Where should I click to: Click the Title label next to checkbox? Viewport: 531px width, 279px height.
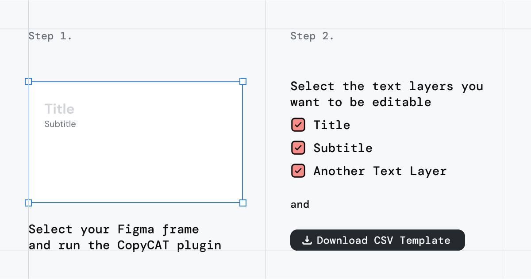pyautogui.click(x=332, y=125)
